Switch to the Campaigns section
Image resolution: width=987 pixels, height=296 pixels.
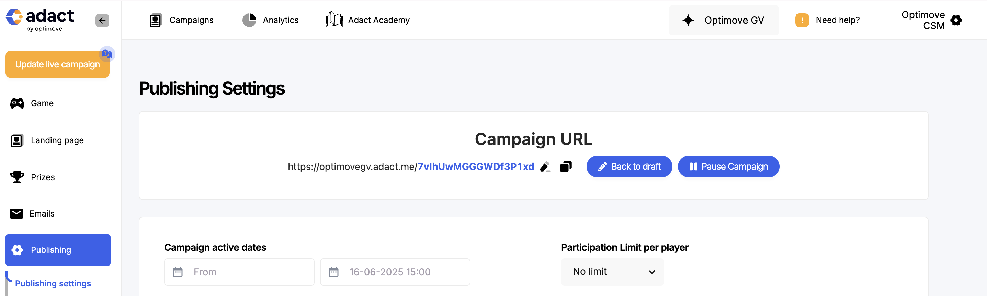tap(182, 20)
